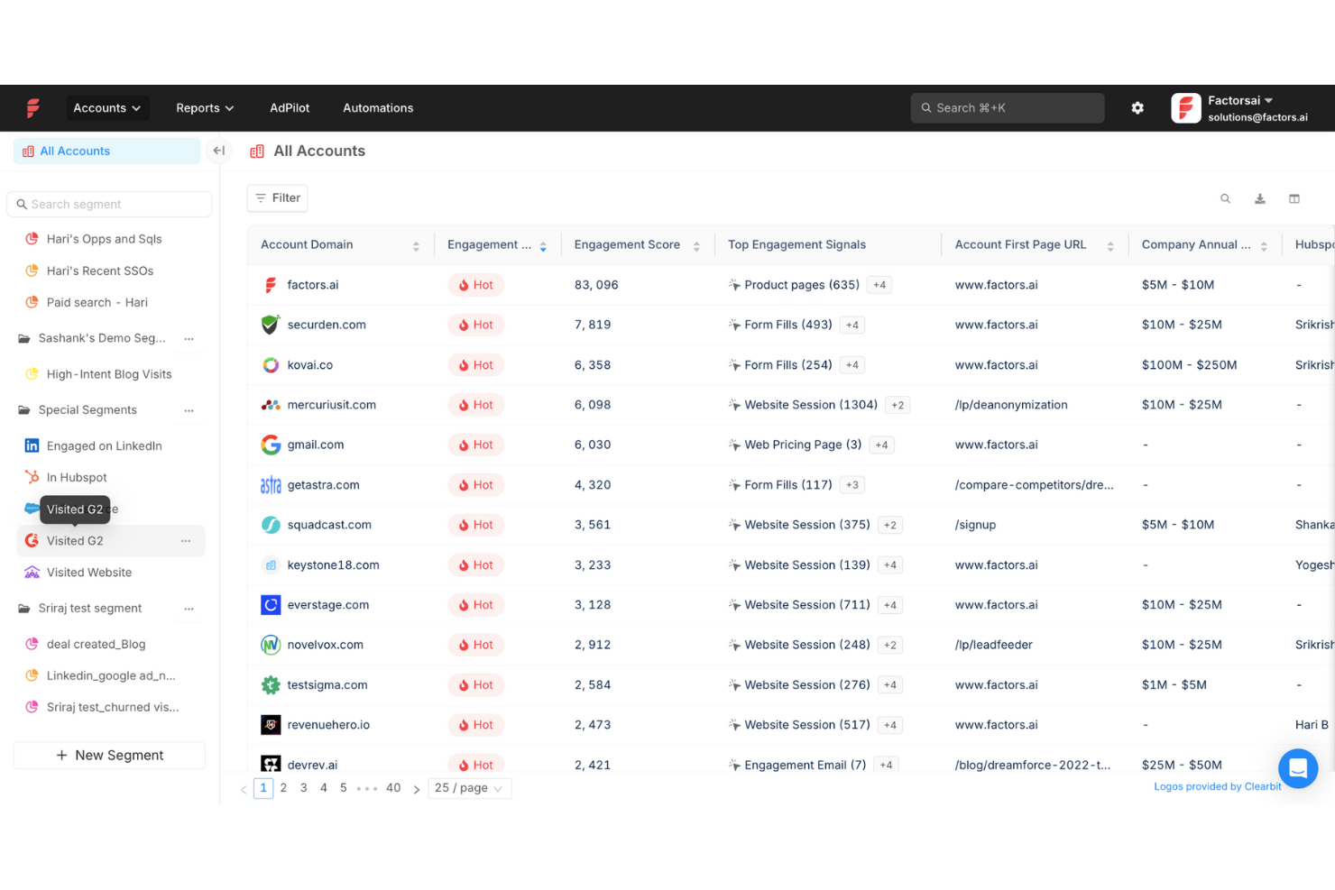Click the HubSpot icon beside In Hubspot
Viewport: 1335px width, 890px height.
32,477
